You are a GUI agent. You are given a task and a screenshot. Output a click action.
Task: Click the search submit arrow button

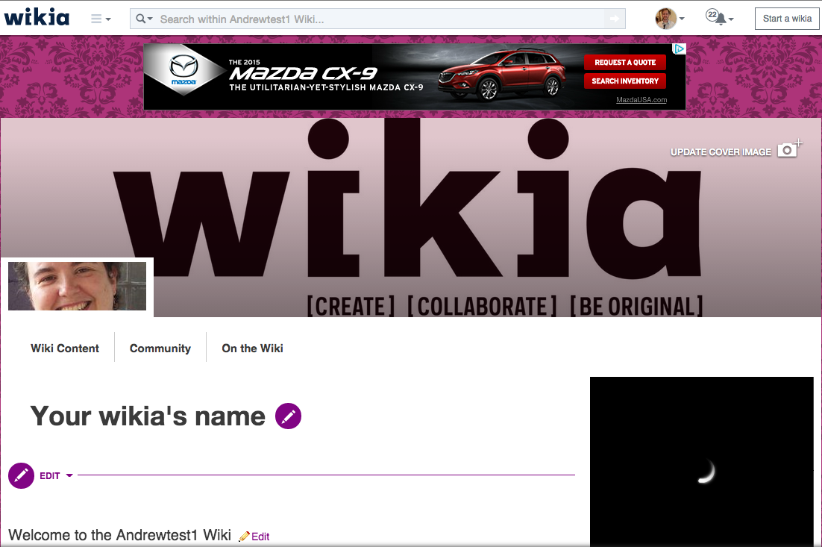[x=615, y=19]
